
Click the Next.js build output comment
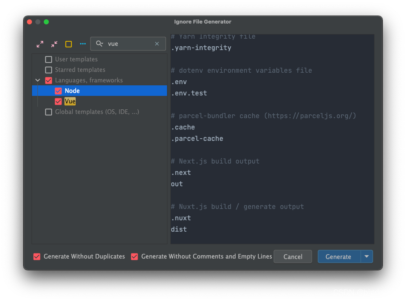215,161
